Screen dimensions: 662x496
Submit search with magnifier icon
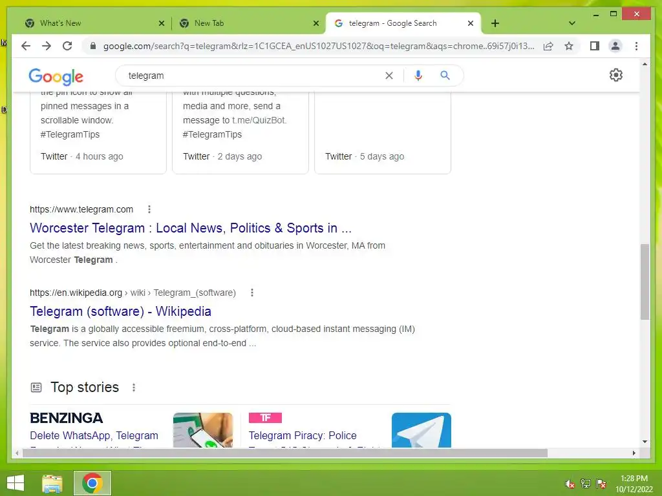445,76
